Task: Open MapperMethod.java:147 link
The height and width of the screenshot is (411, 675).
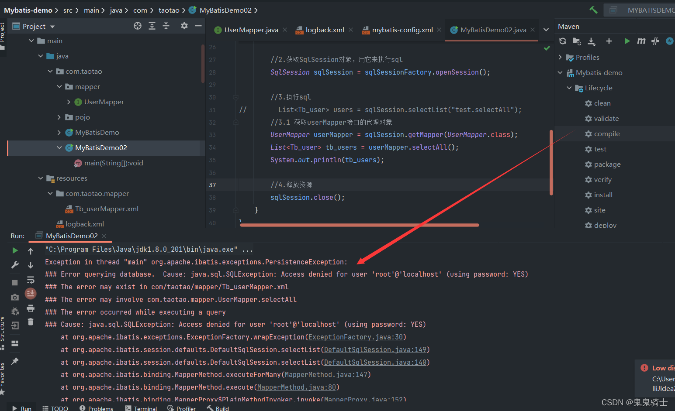Action: (326, 375)
